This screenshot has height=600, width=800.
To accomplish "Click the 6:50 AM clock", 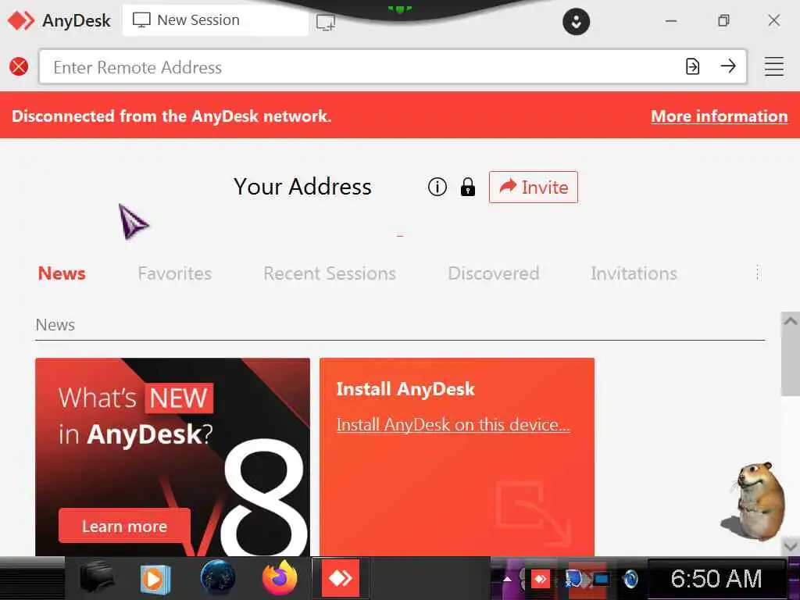I will tap(716, 579).
